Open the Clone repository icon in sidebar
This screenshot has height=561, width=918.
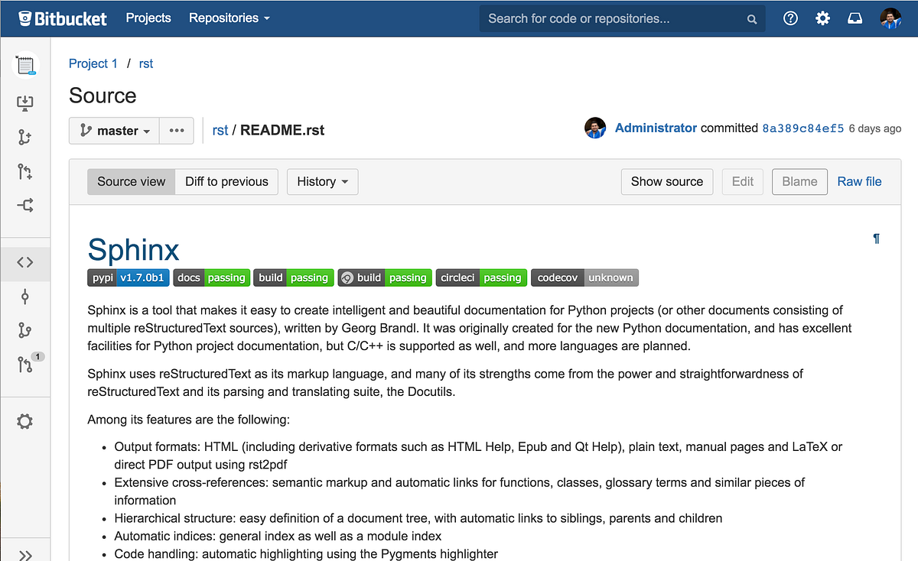click(26, 102)
